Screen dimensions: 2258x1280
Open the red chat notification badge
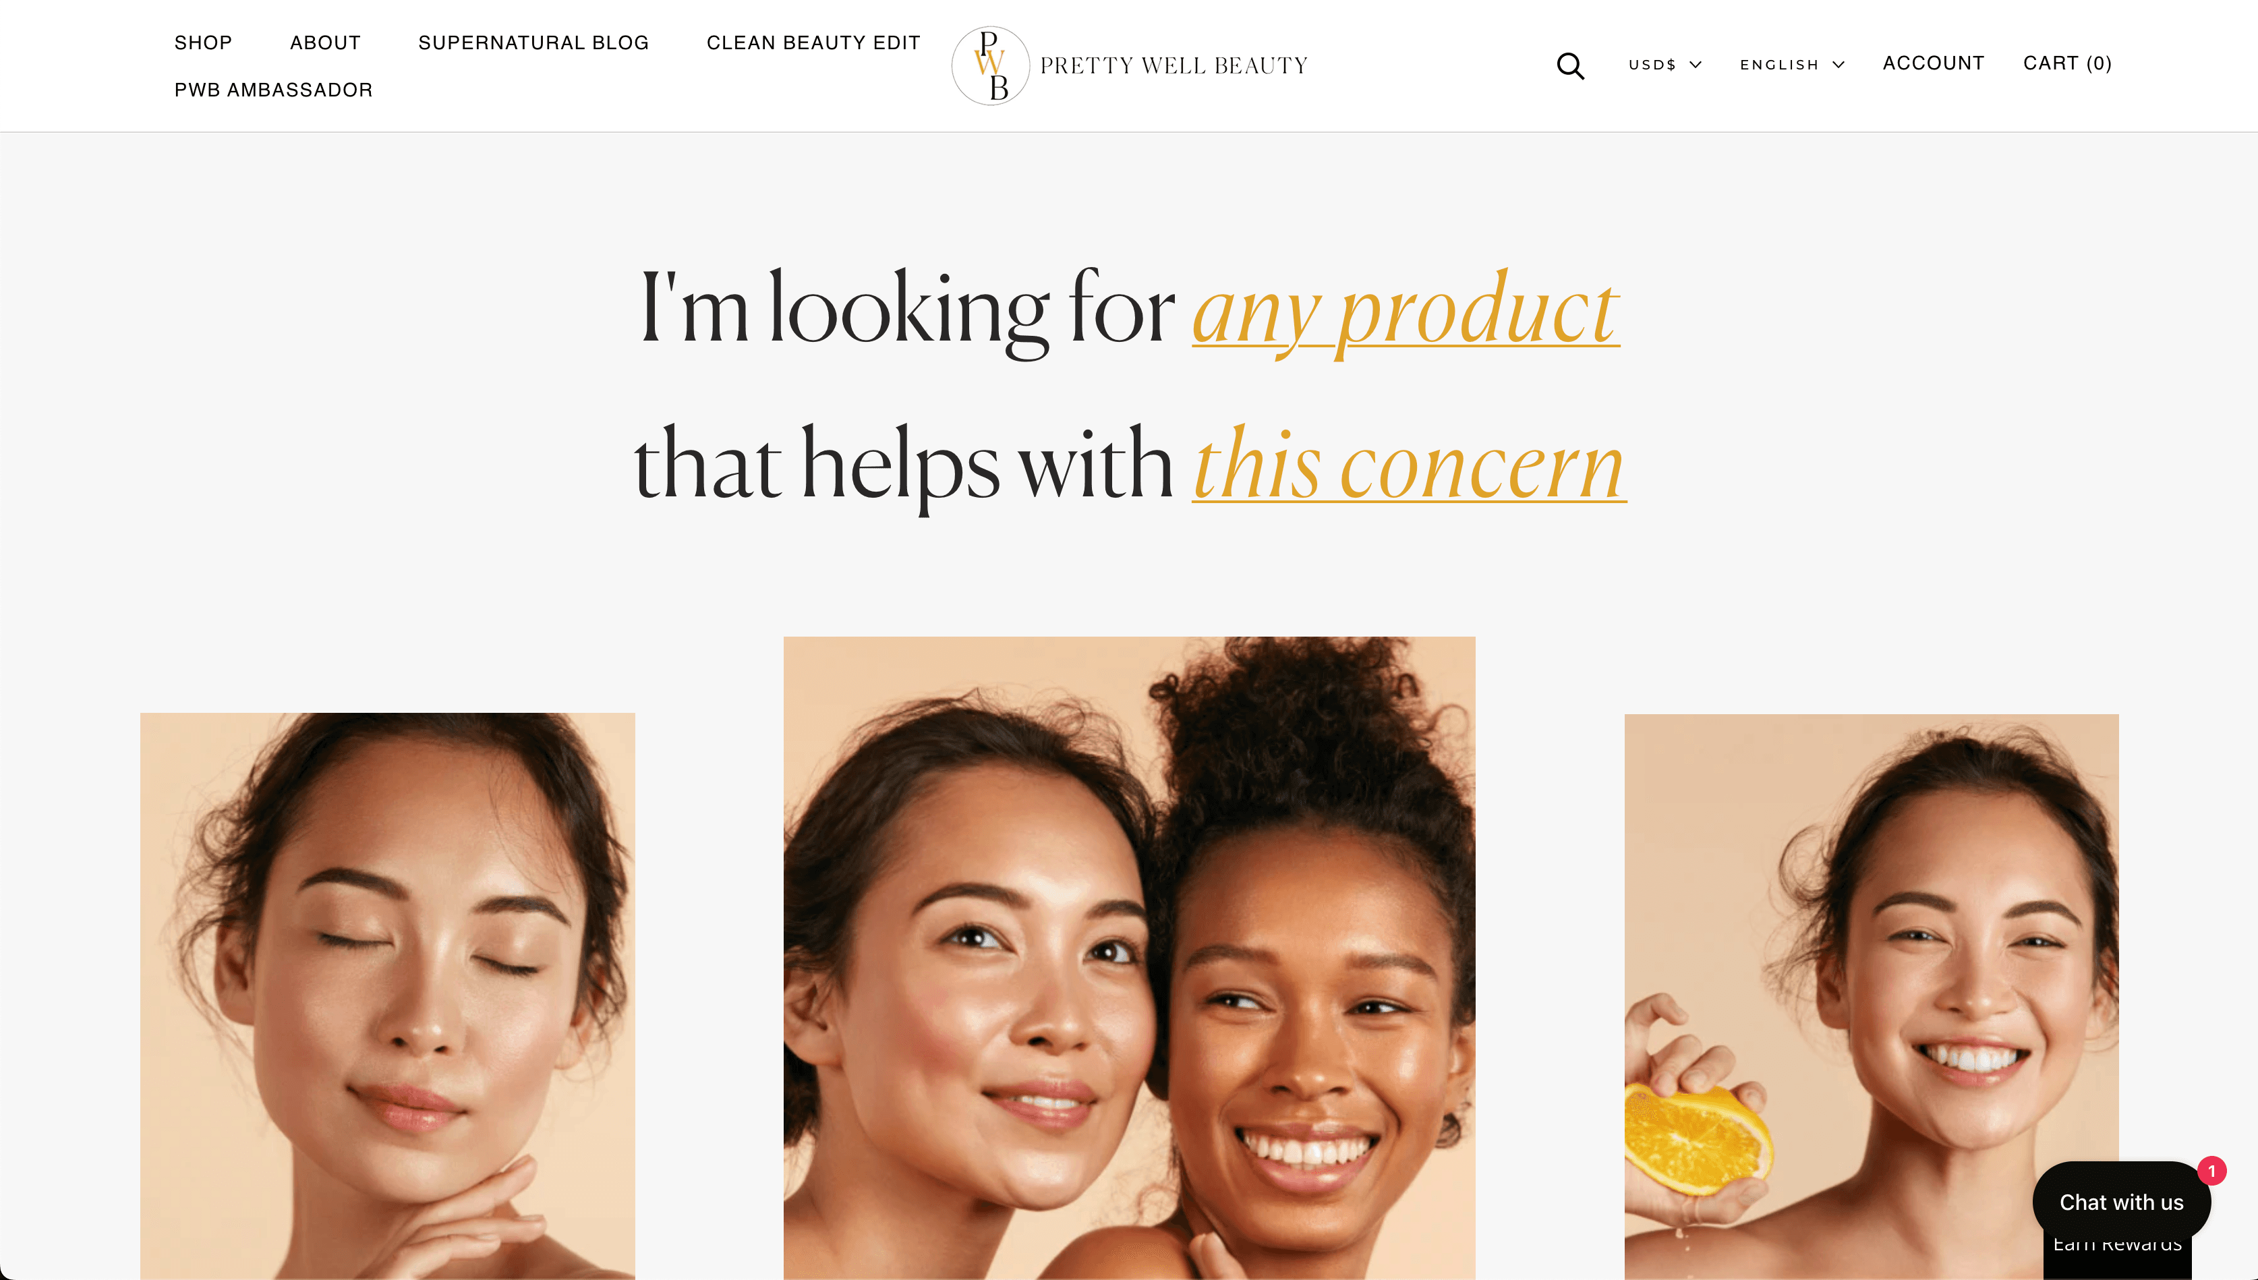(2211, 1171)
